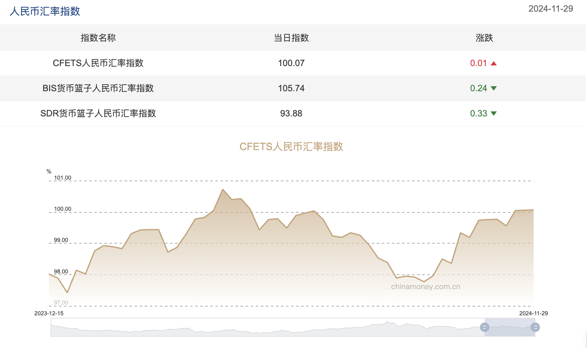Click the red up arrow beside 0.01
The image size is (587, 348).
494,63
